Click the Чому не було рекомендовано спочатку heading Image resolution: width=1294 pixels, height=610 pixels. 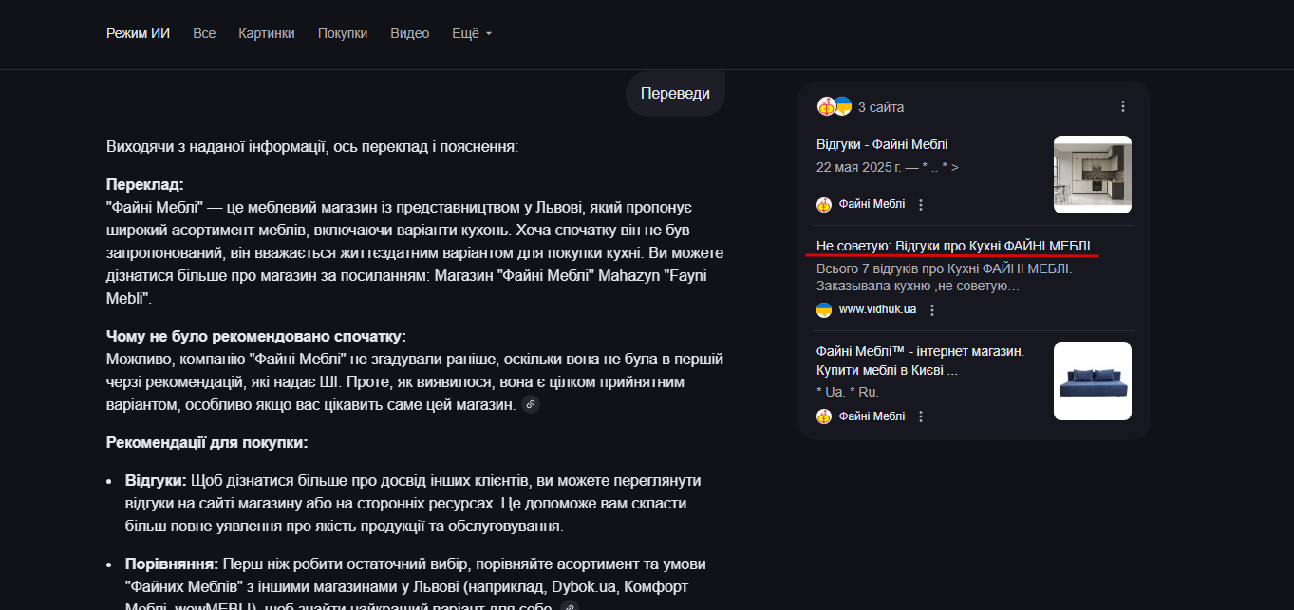256,337
